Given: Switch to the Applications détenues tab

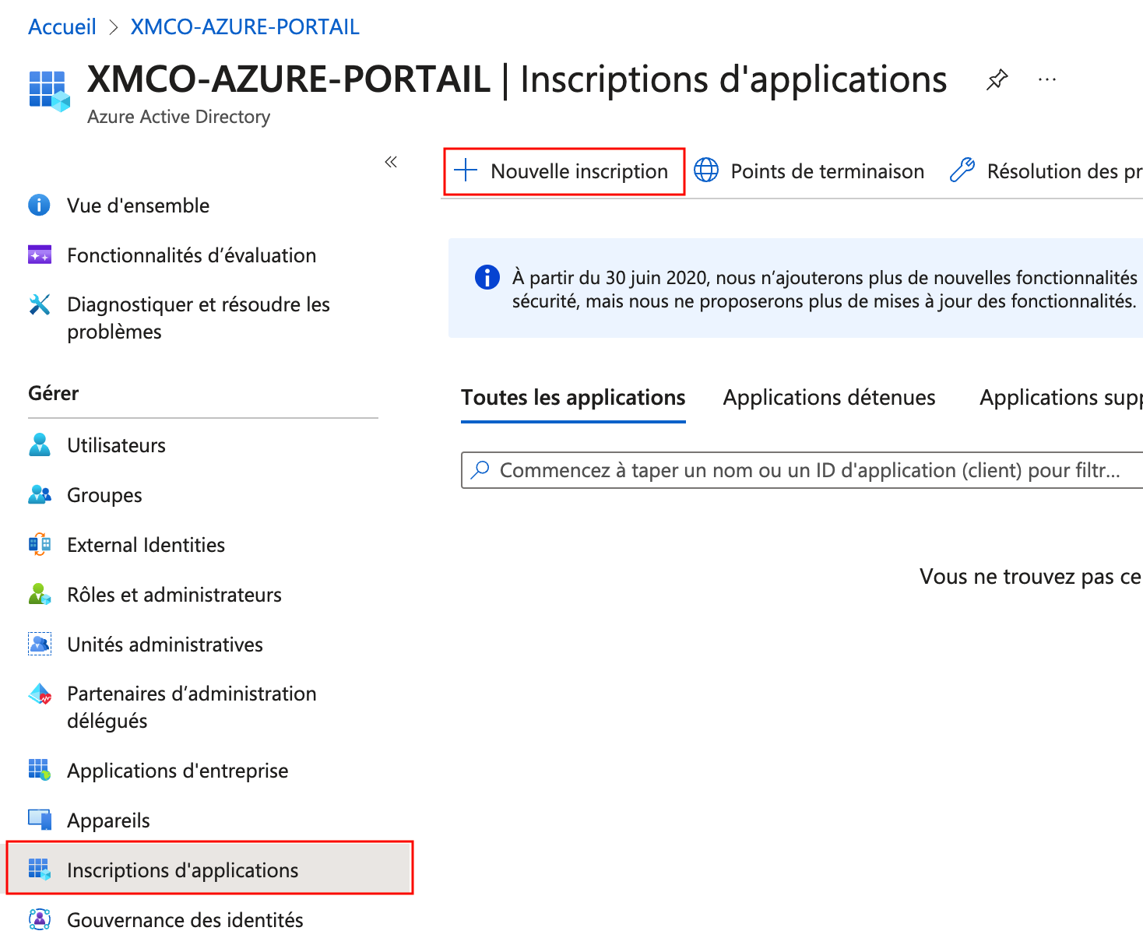Looking at the screenshot, I should click(828, 398).
